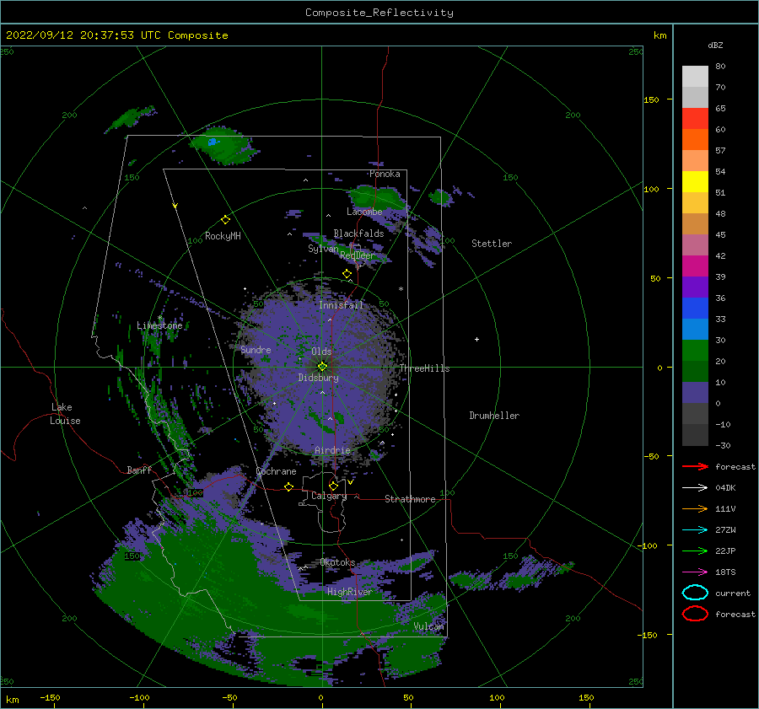
Task: Click the dark gray -10 dBZ swatch
Action: 695,435
